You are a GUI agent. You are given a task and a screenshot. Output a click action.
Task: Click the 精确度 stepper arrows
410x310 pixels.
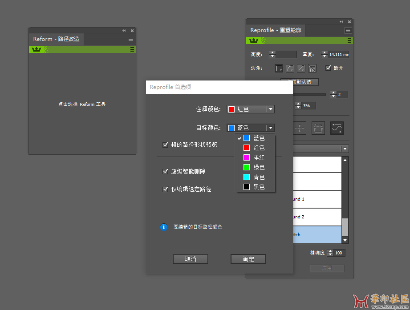point(330,253)
